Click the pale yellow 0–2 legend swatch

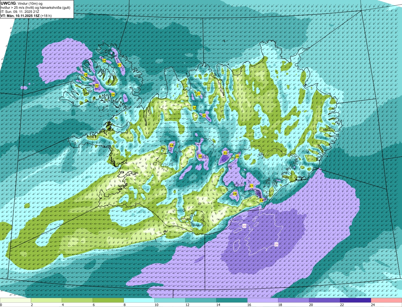click(16, 300)
